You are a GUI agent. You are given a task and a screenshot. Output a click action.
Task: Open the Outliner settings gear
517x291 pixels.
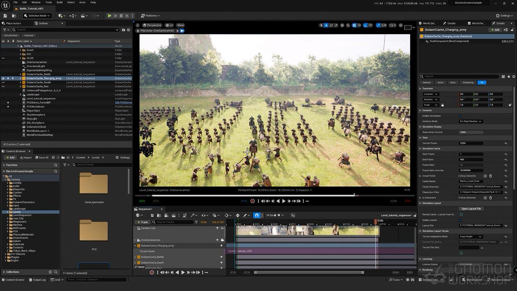tap(128, 30)
